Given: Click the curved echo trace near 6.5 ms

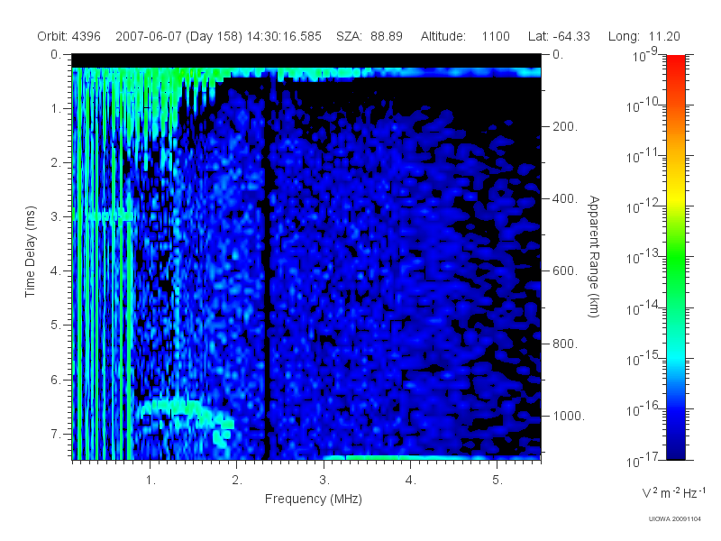Looking at the screenshot, I should click(x=187, y=414).
